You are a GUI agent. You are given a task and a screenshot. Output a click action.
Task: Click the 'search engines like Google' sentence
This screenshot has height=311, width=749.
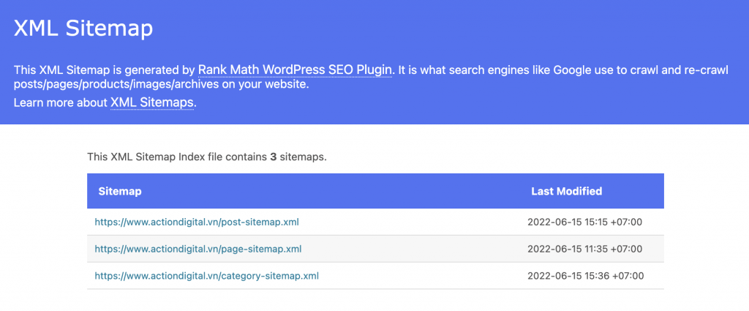490,70
